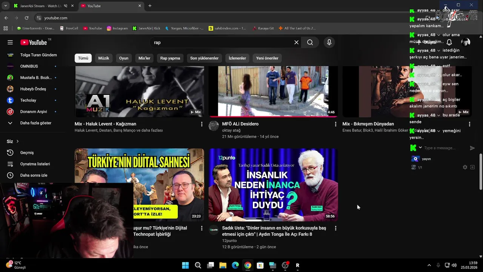The height and width of the screenshot is (272, 483).
Task: Open sahibinden.com bookmark
Action: 227,28
